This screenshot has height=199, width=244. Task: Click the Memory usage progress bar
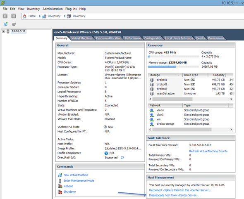click(x=174, y=66)
